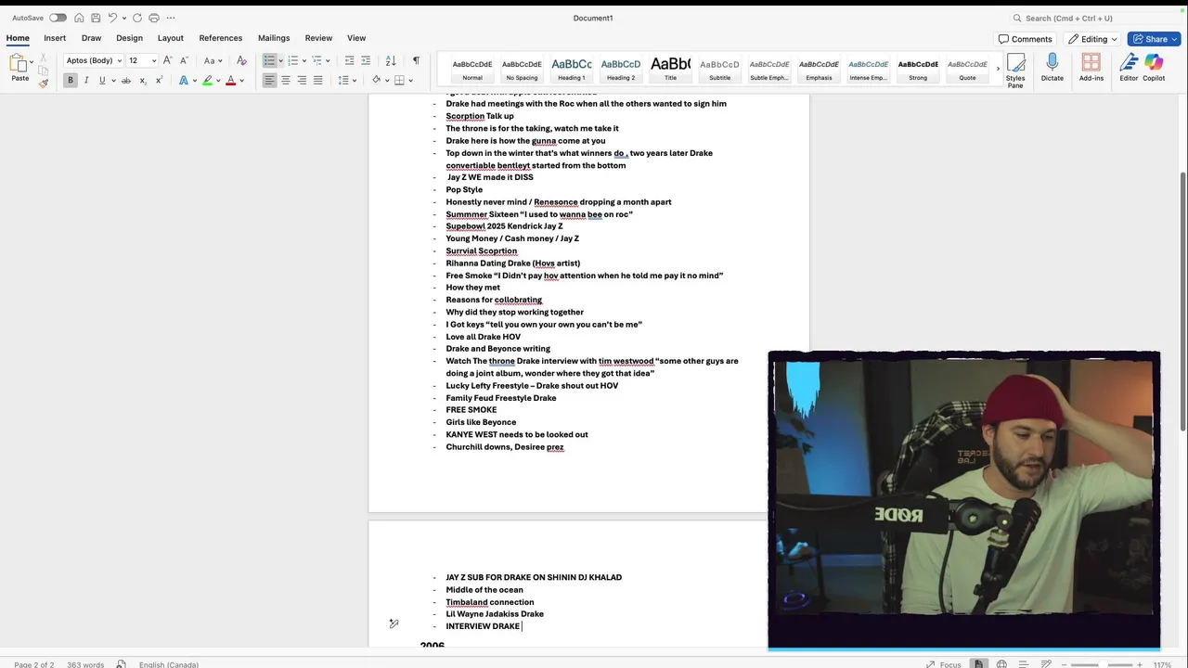Click the Focus mode button
Viewport: 1188px width, 668px height.
click(943, 664)
